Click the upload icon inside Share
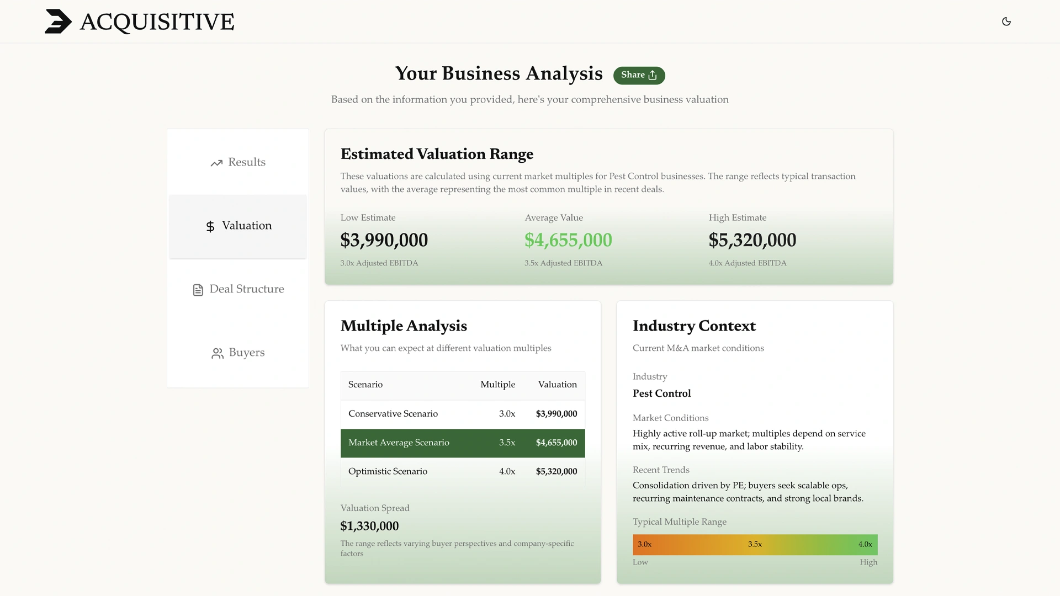 (x=653, y=75)
